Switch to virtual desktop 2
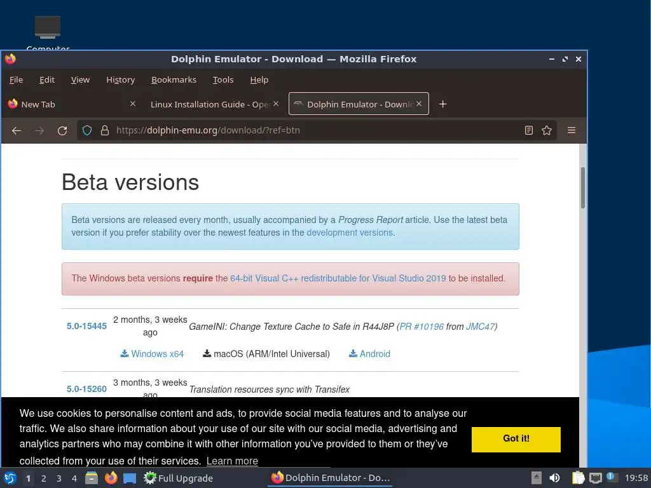 pos(44,478)
